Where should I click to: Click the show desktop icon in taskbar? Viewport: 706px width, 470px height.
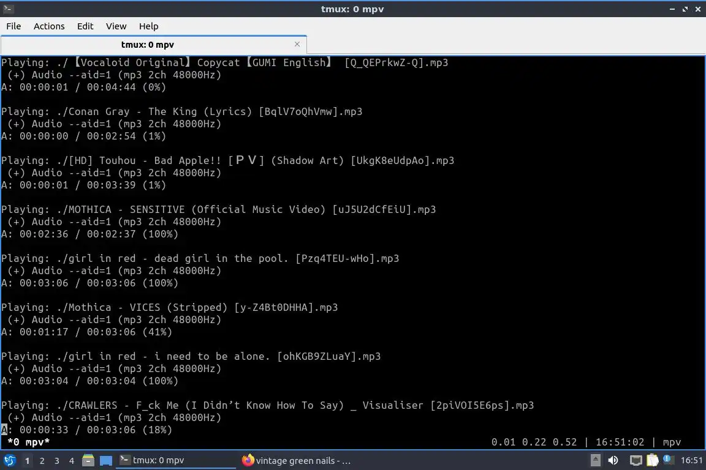106,460
